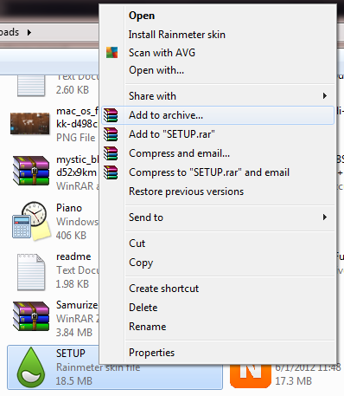The width and height of the screenshot is (344, 396).
Task: Click the AVG icon beside Scan with AVG
Action: (111, 53)
